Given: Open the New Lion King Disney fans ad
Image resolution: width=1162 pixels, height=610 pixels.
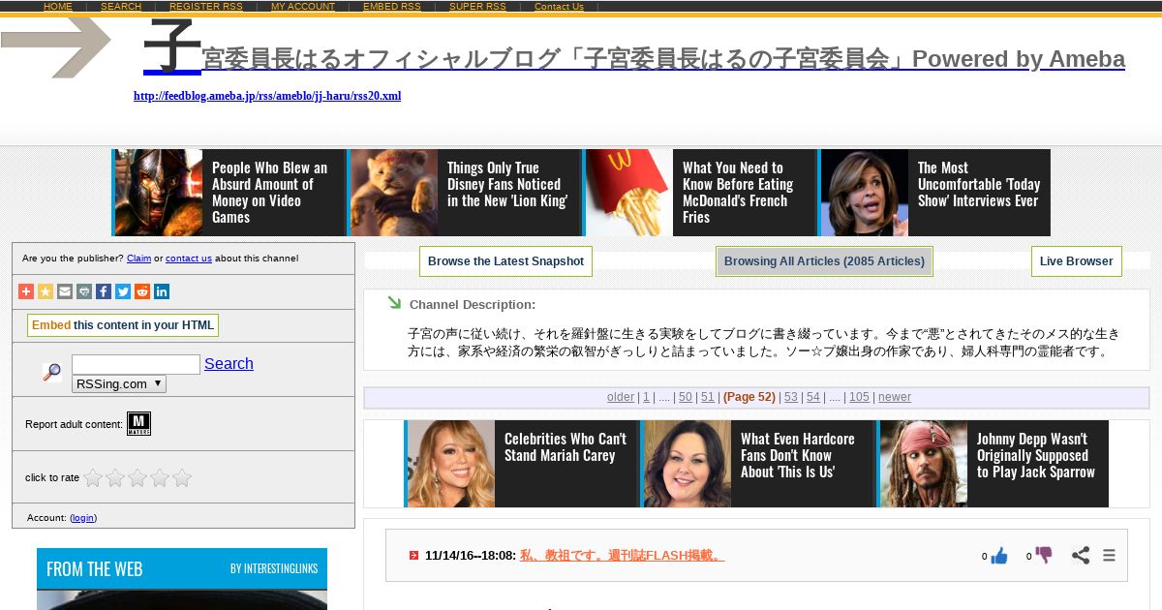Looking at the screenshot, I should (x=464, y=193).
